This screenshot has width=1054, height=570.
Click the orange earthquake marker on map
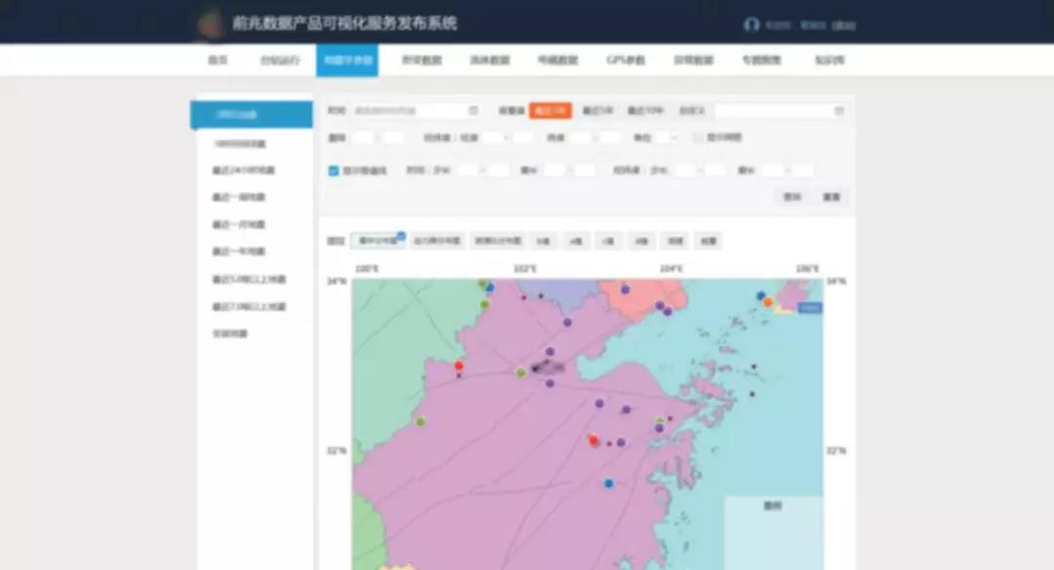(x=768, y=302)
